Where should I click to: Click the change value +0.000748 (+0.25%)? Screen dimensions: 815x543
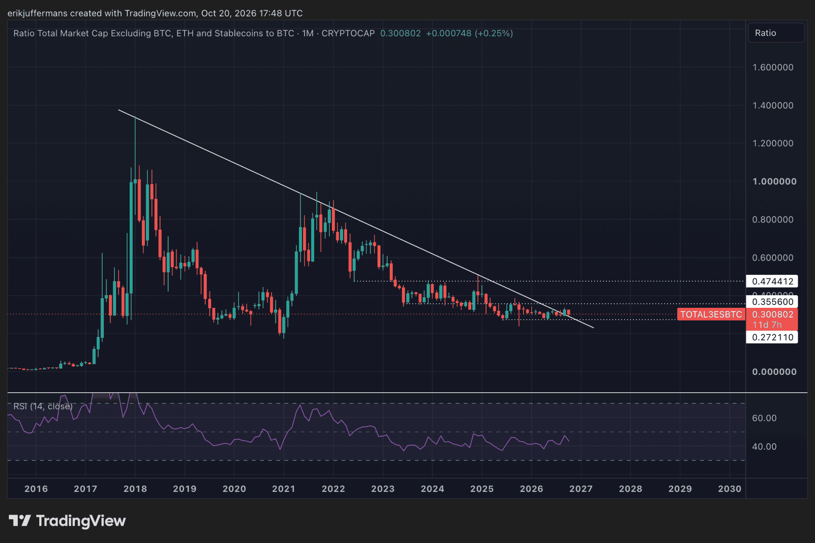469,33
